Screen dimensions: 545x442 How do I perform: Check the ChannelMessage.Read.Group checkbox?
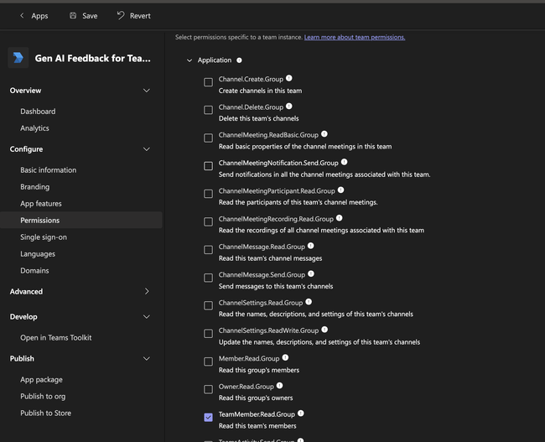[208, 250]
